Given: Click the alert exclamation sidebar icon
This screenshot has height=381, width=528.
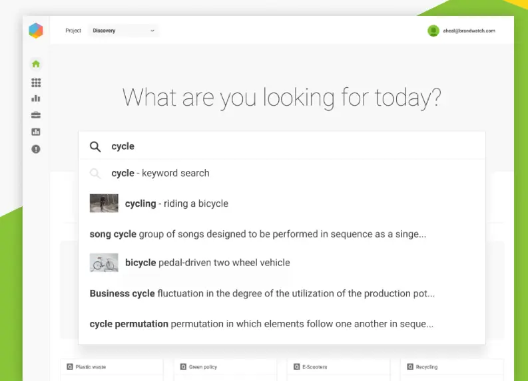Looking at the screenshot, I should pos(36,149).
